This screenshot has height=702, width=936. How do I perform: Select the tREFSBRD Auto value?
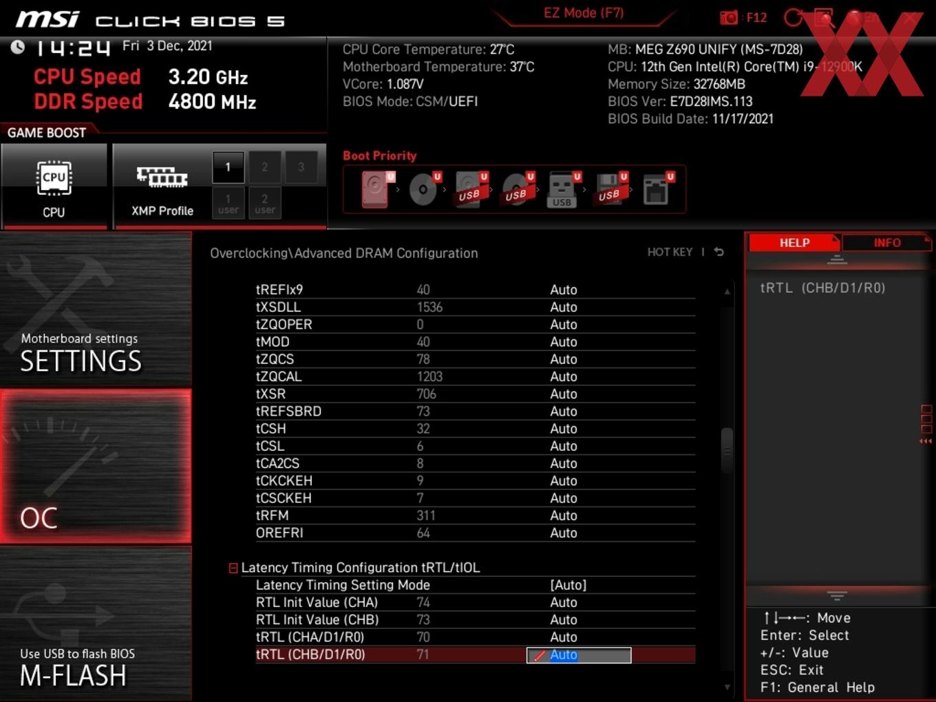pyautogui.click(x=563, y=411)
